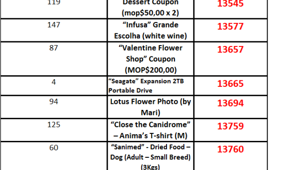
Task: Click the red number 13545
Action: coord(230,3)
